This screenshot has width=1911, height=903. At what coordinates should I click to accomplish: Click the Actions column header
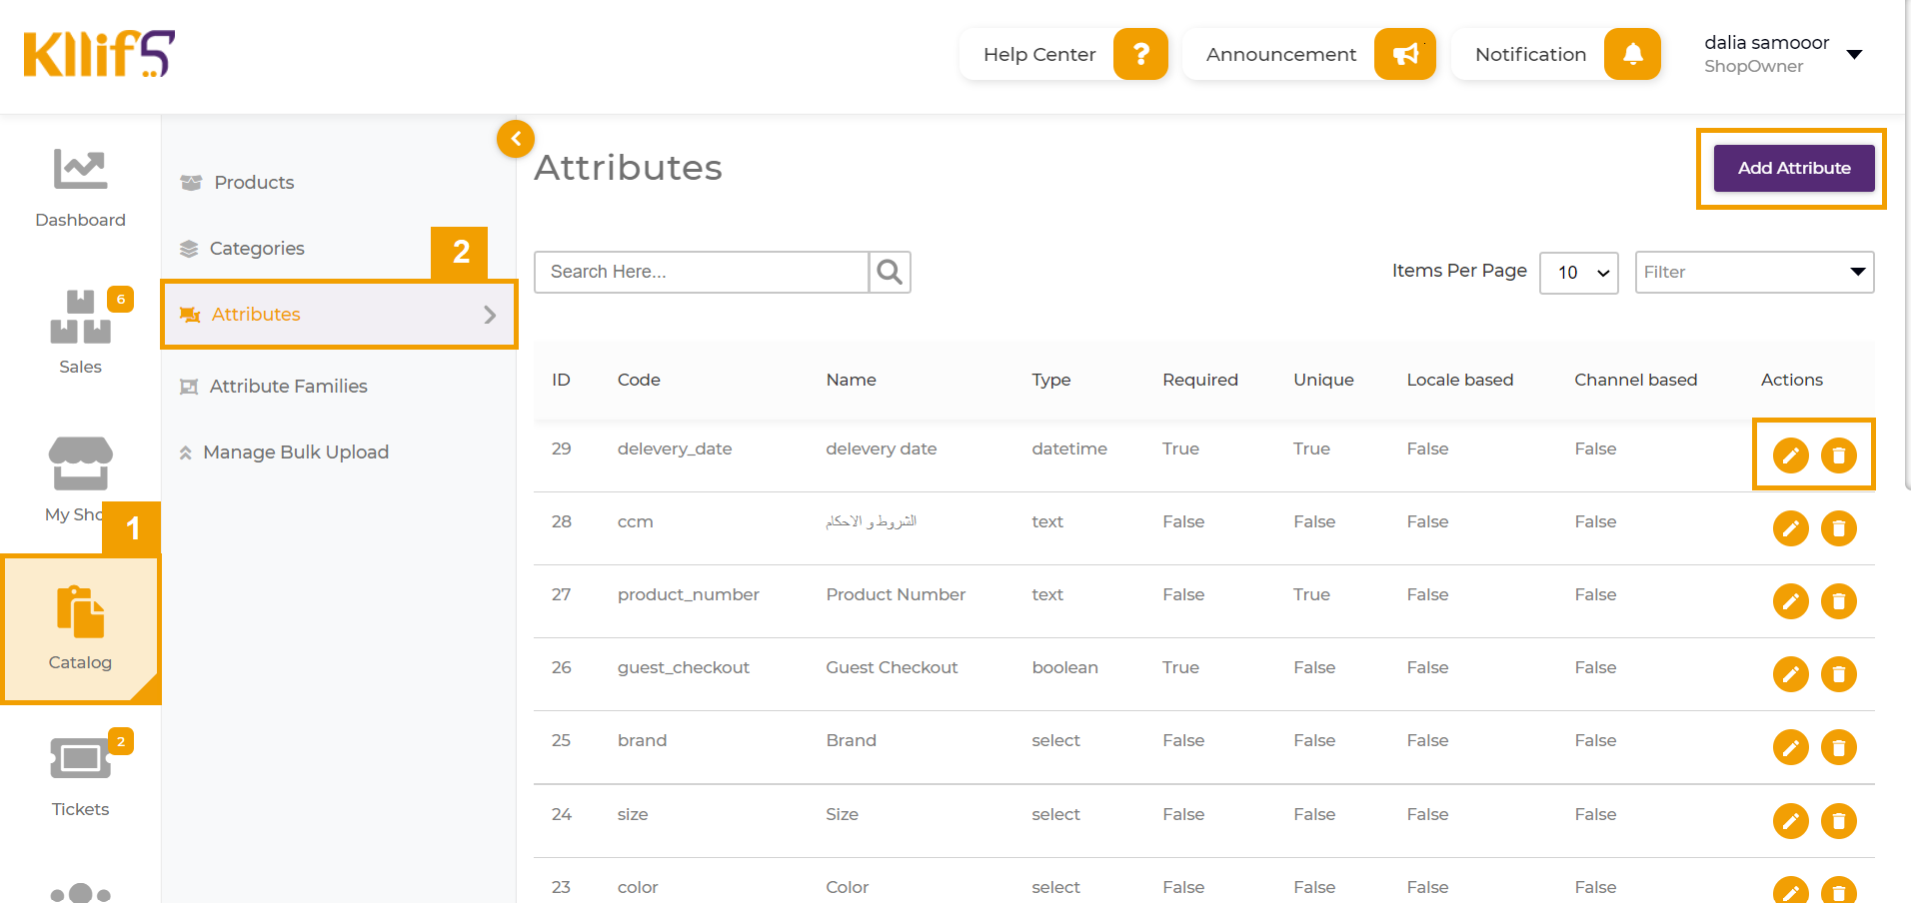click(1792, 380)
